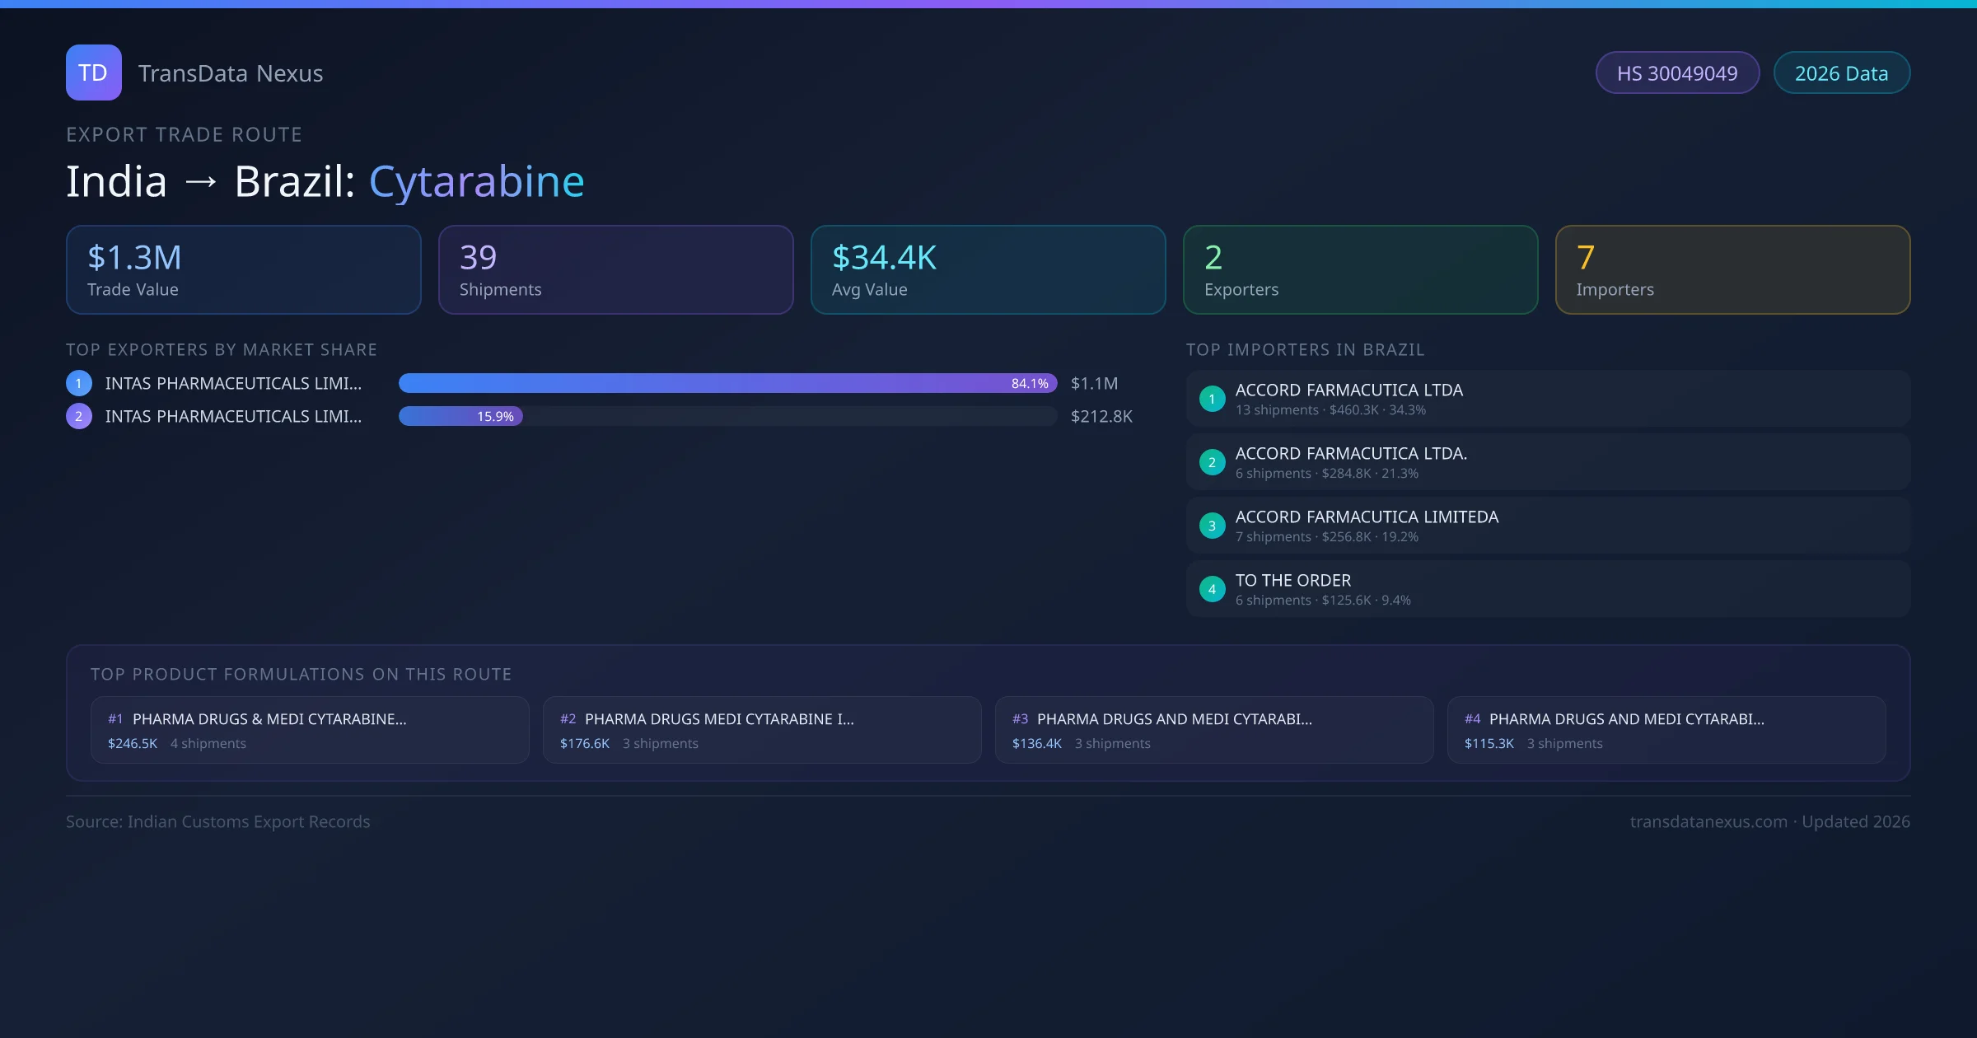Open the 7 Importers card
1977x1038 pixels.
click(x=1732, y=270)
